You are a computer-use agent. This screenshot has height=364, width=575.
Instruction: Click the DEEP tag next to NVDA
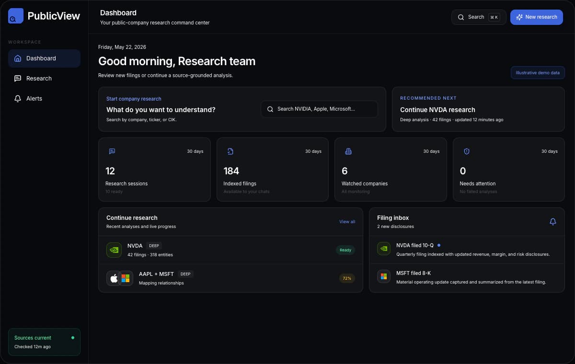(x=154, y=246)
